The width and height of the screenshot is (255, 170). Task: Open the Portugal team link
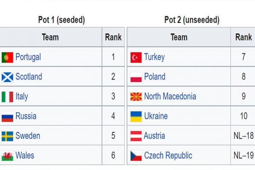pos(28,57)
